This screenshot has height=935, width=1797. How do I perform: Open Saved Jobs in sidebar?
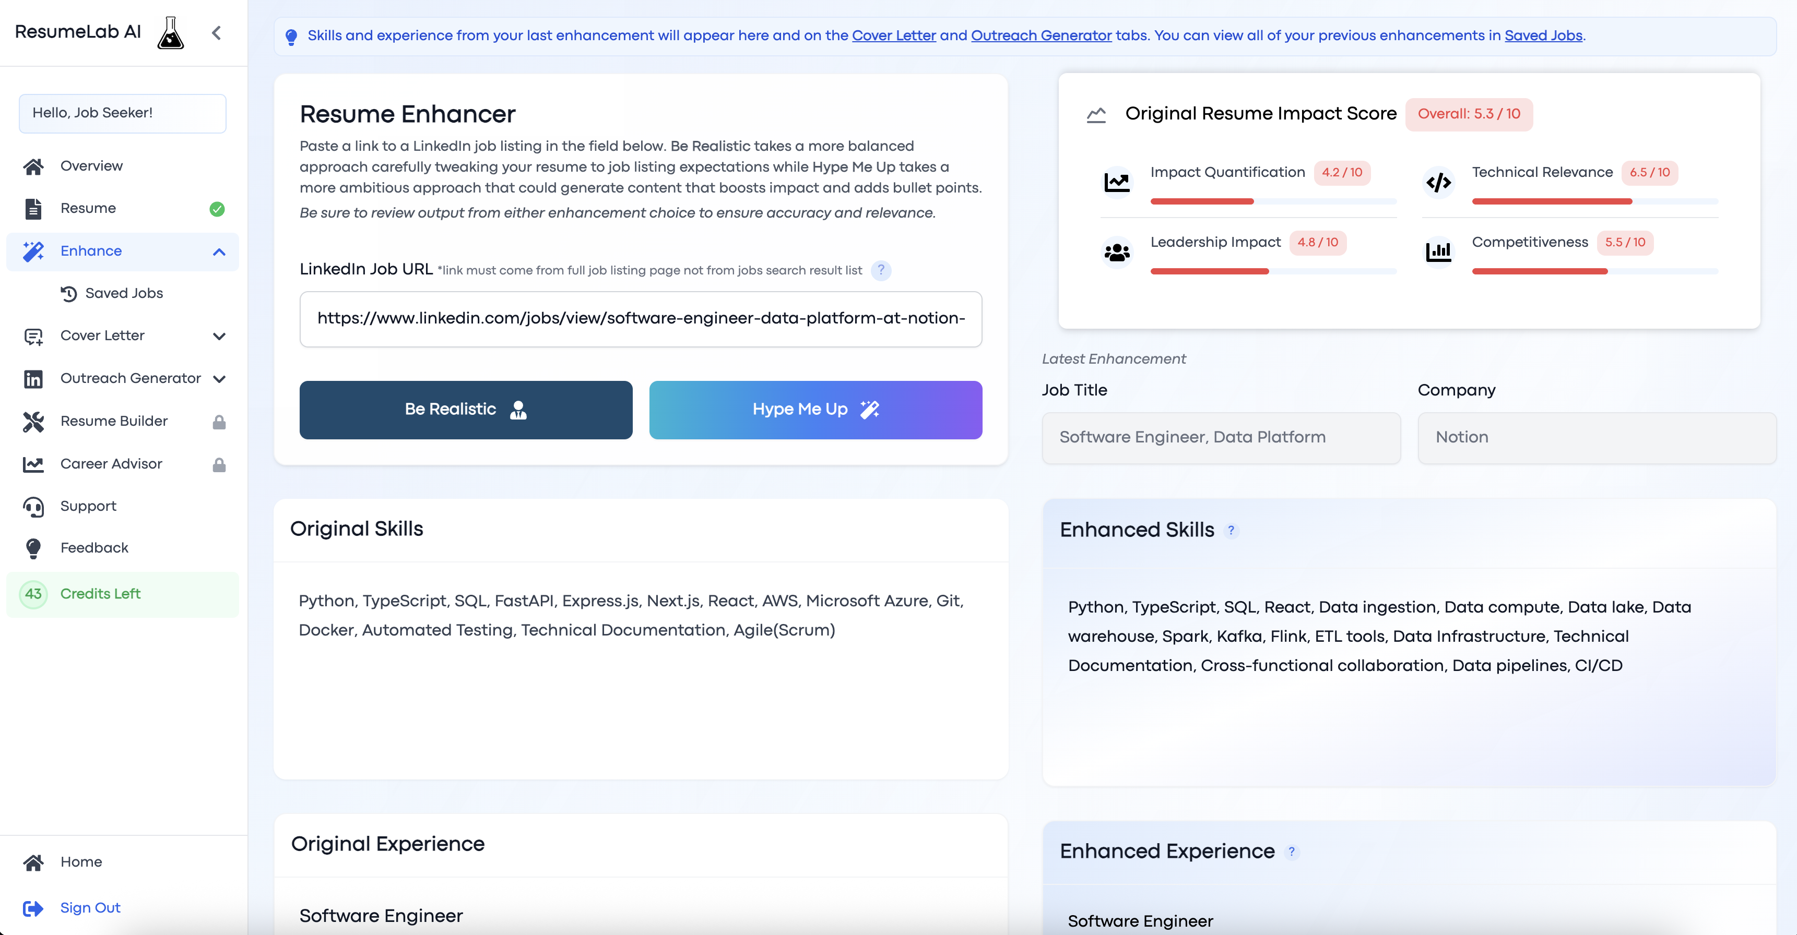coord(124,294)
